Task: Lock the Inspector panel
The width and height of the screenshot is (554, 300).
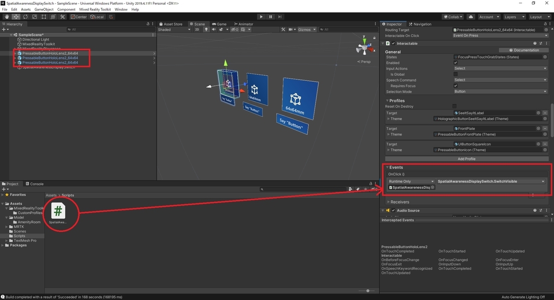Action: click(x=545, y=24)
